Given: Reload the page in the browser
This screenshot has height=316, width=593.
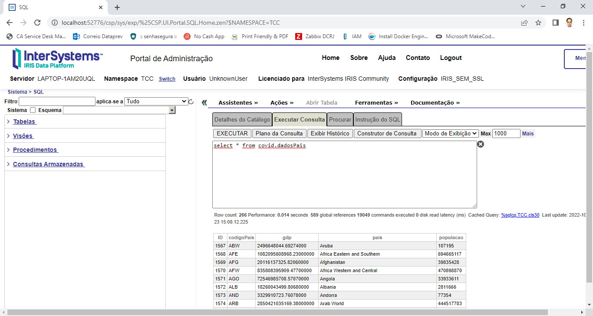Looking at the screenshot, I should pos(37,23).
